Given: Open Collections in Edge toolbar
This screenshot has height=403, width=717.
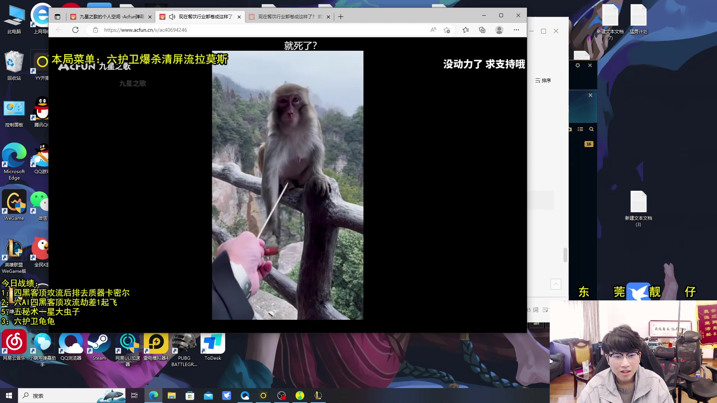Looking at the screenshot, I should [x=482, y=30].
